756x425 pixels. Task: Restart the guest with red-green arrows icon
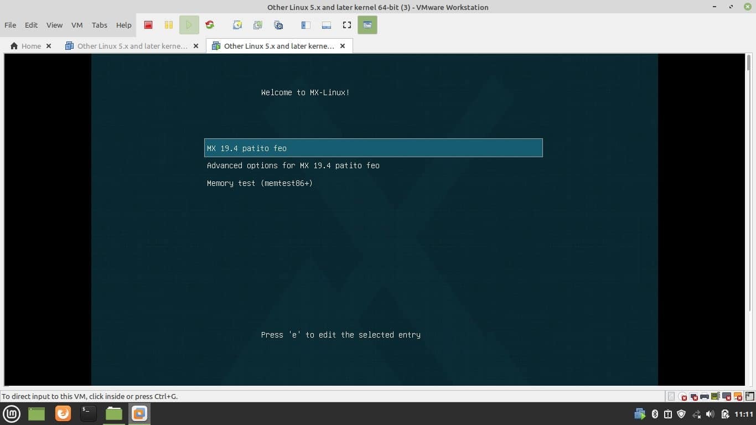point(209,25)
